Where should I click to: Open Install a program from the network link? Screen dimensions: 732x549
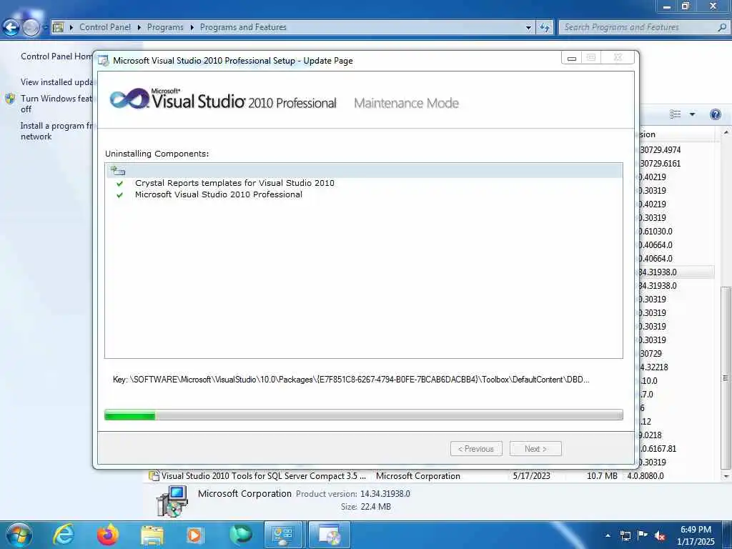point(56,132)
